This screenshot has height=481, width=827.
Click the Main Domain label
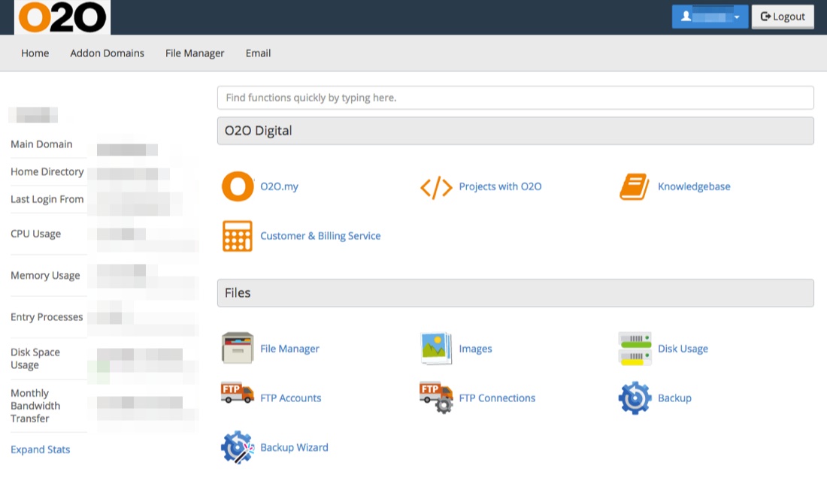pyautogui.click(x=41, y=144)
